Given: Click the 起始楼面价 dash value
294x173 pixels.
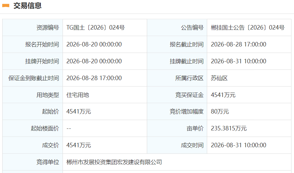Looking at the screenshot, I should click(x=69, y=128).
